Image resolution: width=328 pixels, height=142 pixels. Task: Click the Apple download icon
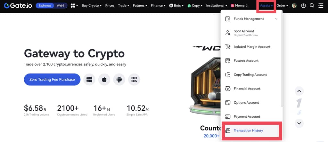104,79
